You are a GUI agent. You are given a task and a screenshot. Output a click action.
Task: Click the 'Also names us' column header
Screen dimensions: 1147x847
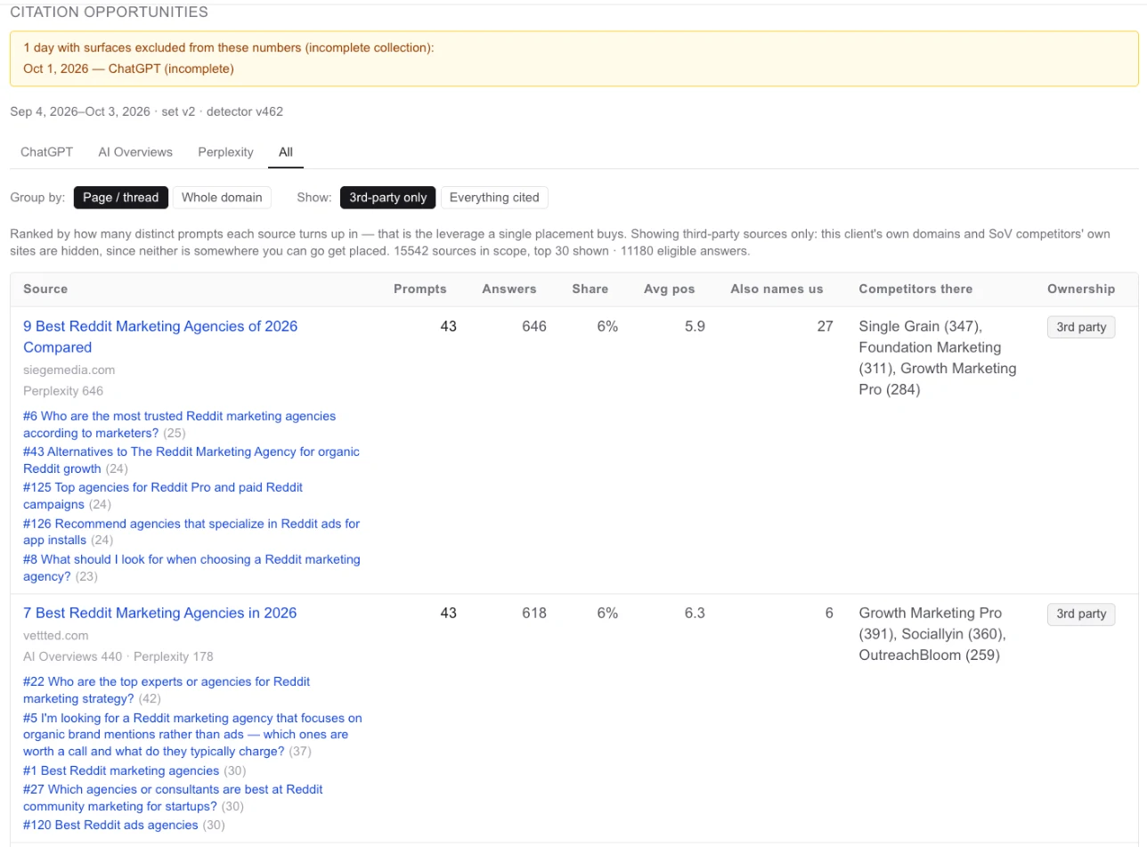pyautogui.click(x=777, y=289)
